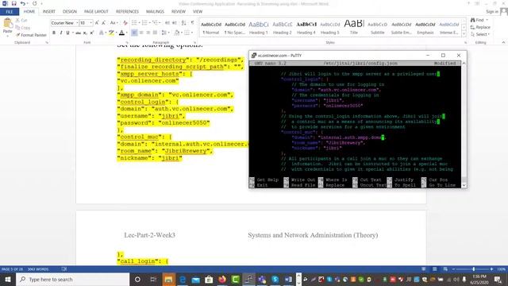The image size is (508, 286).
Task: Open the FILE tab
Action: point(10,12)
